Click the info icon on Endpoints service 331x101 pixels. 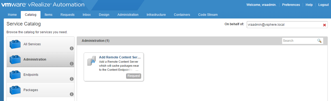[x=72, y=79]
